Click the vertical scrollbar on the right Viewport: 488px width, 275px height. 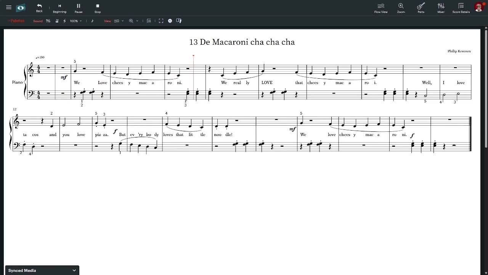pyautogui.click(x=486, y=89)
